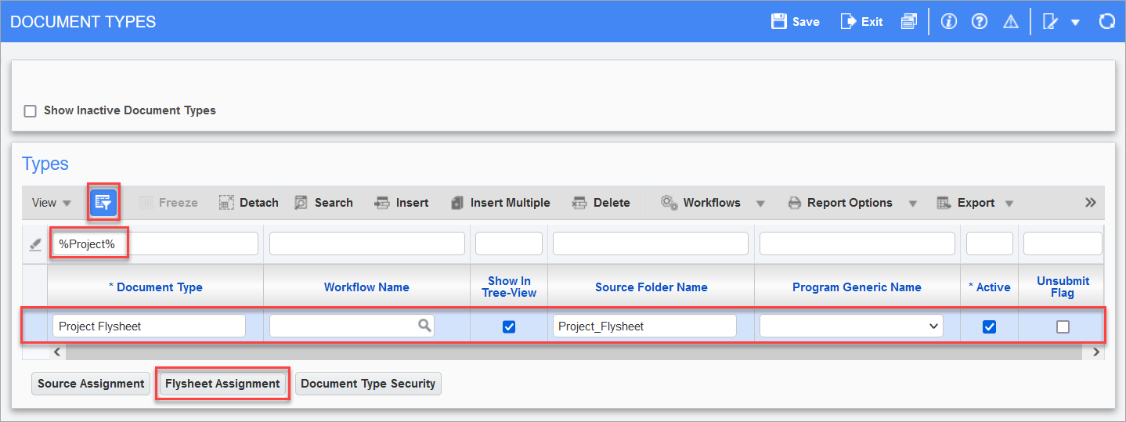Open the Workflows menu
Image resolution: width=1126 pixels, height=422 pixels.
711,203
